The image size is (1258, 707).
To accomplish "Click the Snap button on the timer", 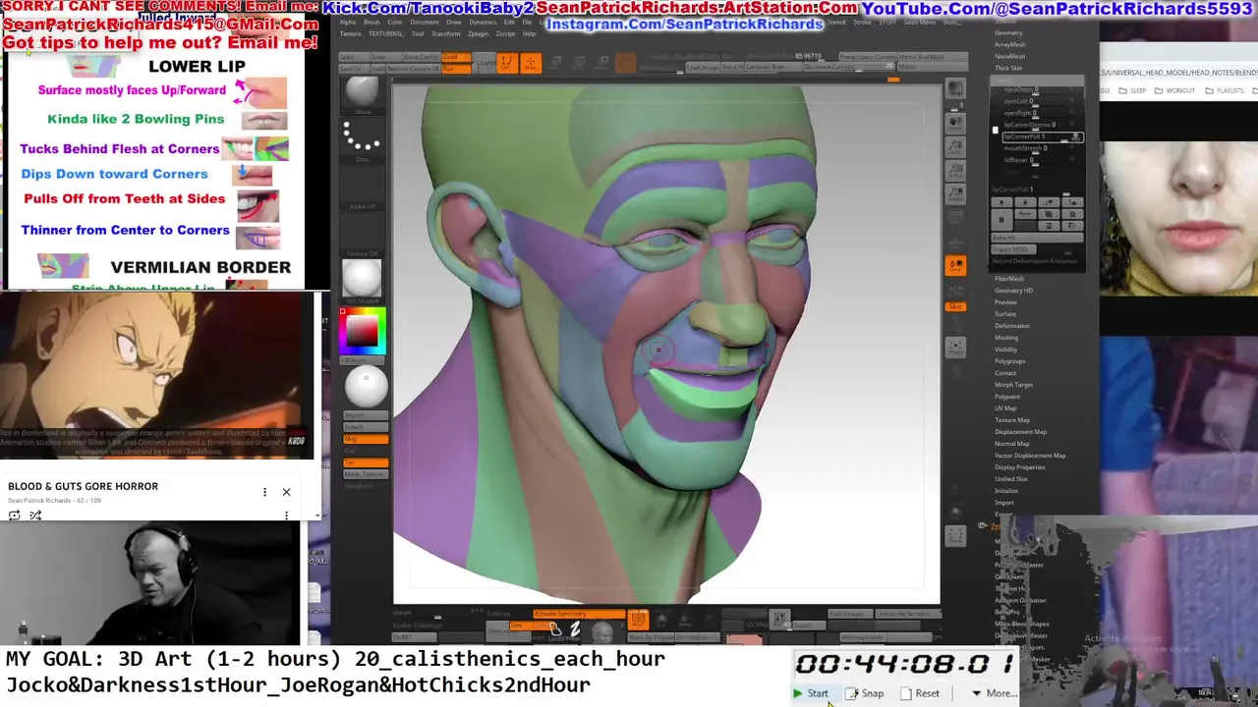I will tap(866, 693).
